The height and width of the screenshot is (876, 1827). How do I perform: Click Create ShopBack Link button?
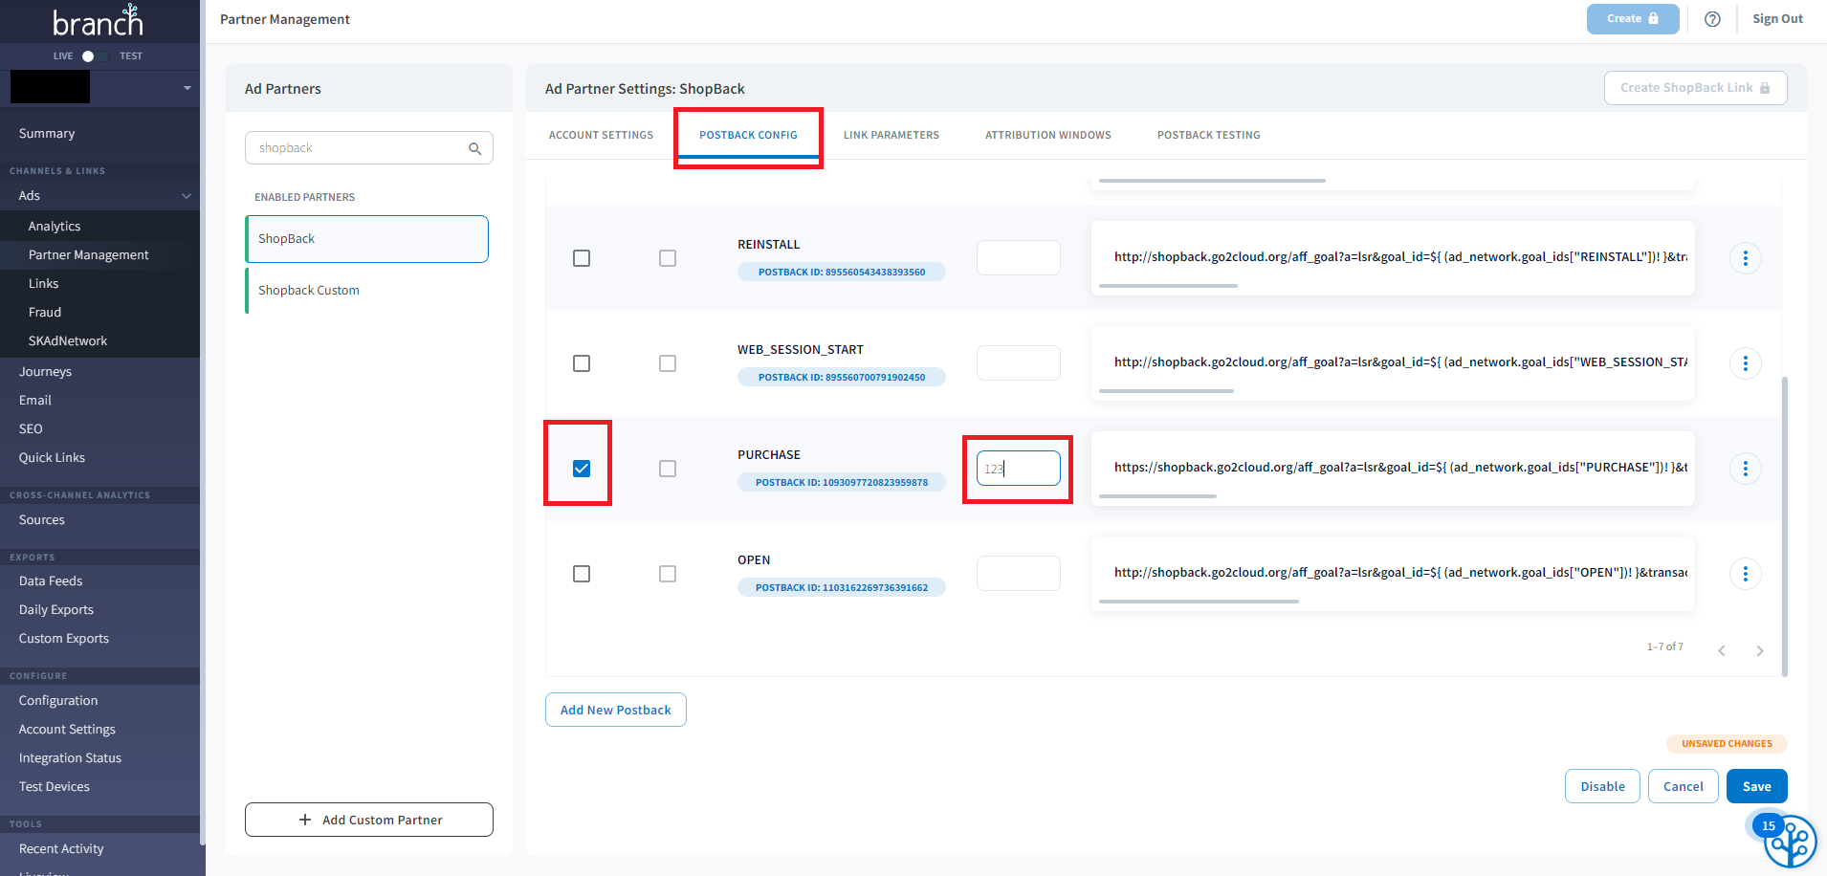(x=1695, y=88)
